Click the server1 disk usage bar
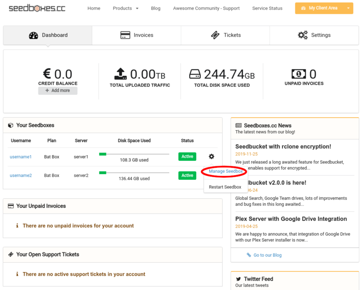This screenshot has width=361, height=290. coord(134,154)
